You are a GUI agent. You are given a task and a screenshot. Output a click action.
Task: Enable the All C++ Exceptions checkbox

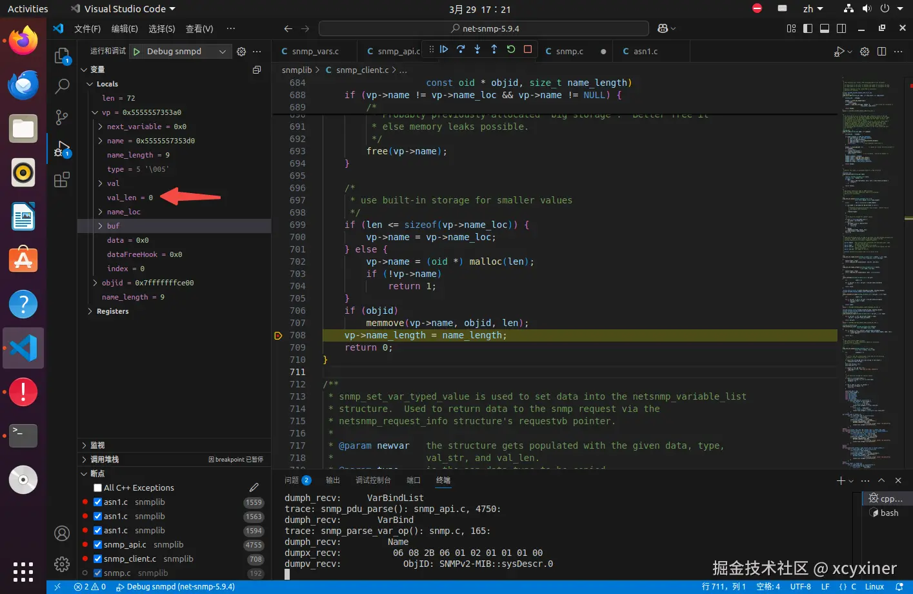(x=98, y=488)
